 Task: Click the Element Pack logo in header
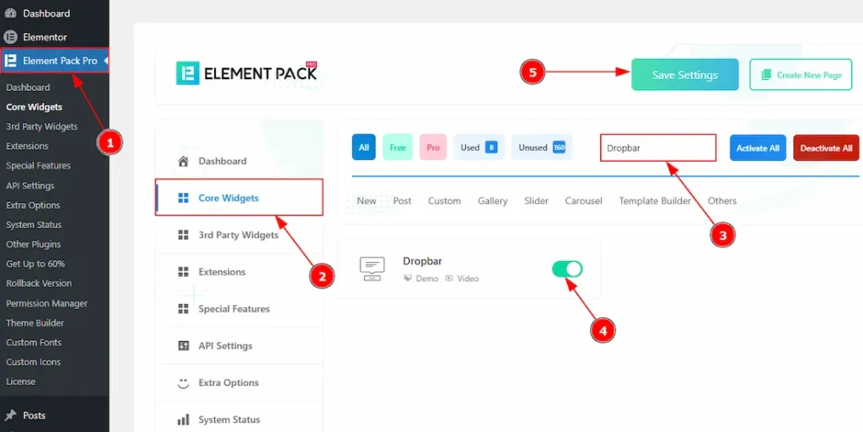pyautogui.click(x=247, y=73)
